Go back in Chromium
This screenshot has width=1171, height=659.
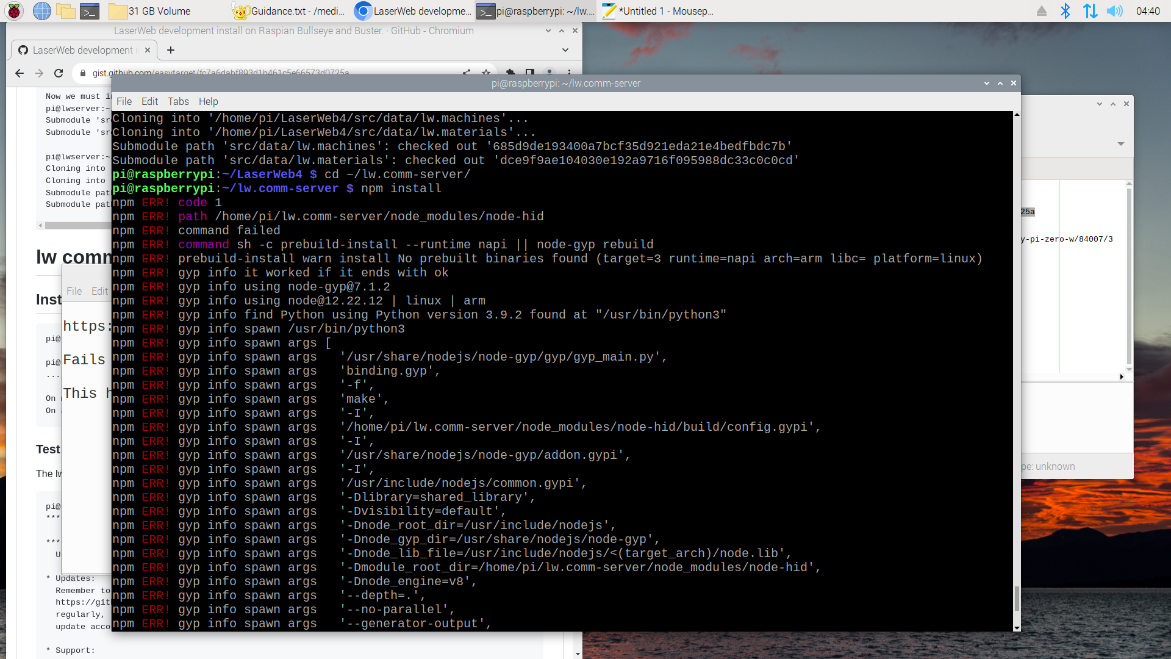coord(20,73)
